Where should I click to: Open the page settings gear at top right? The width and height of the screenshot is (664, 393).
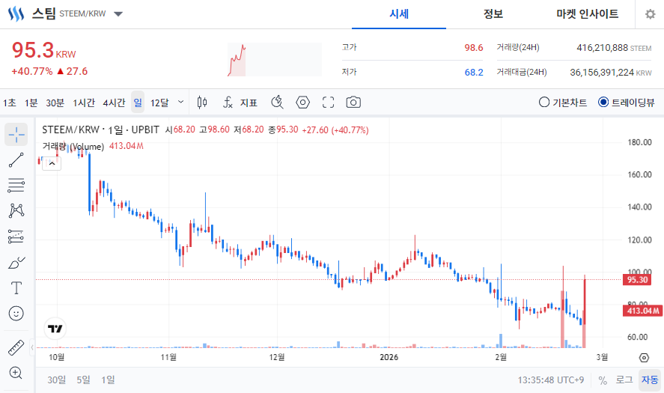(650, 14)
